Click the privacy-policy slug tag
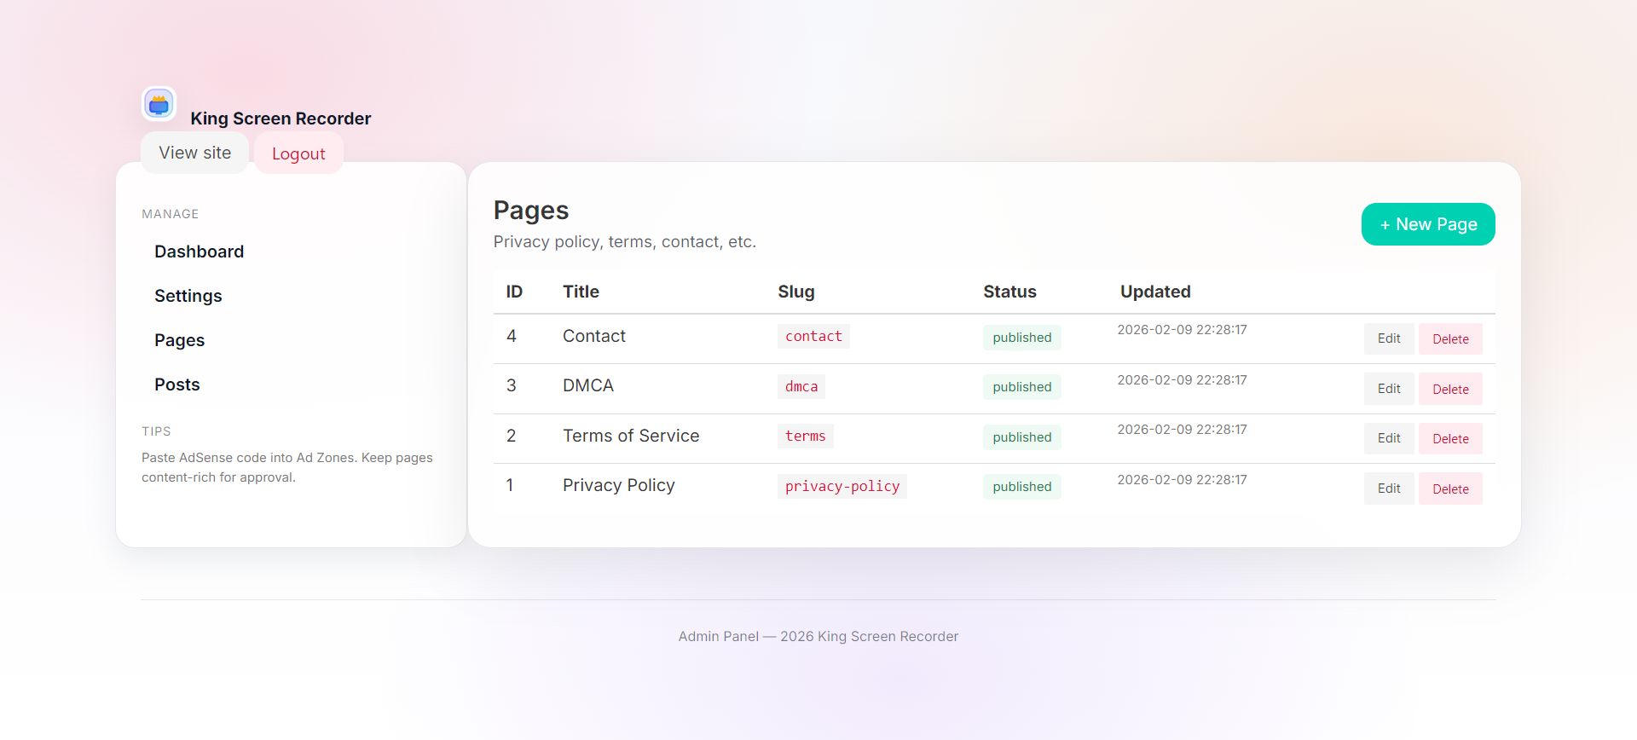Viewport: 1637px width, 740px height. click(x=842, y=486)
